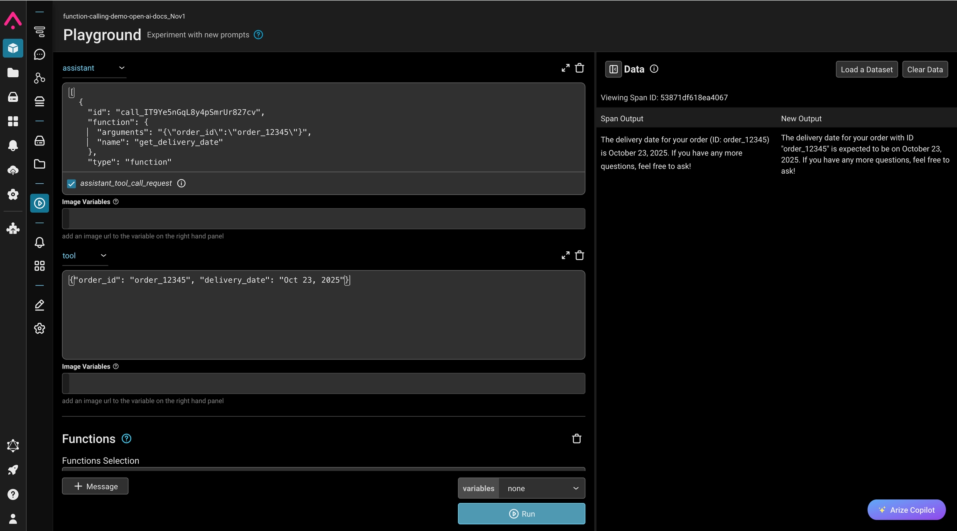Open Arize Copilot
The image size is (957, 531).
[x=906, y=510]
